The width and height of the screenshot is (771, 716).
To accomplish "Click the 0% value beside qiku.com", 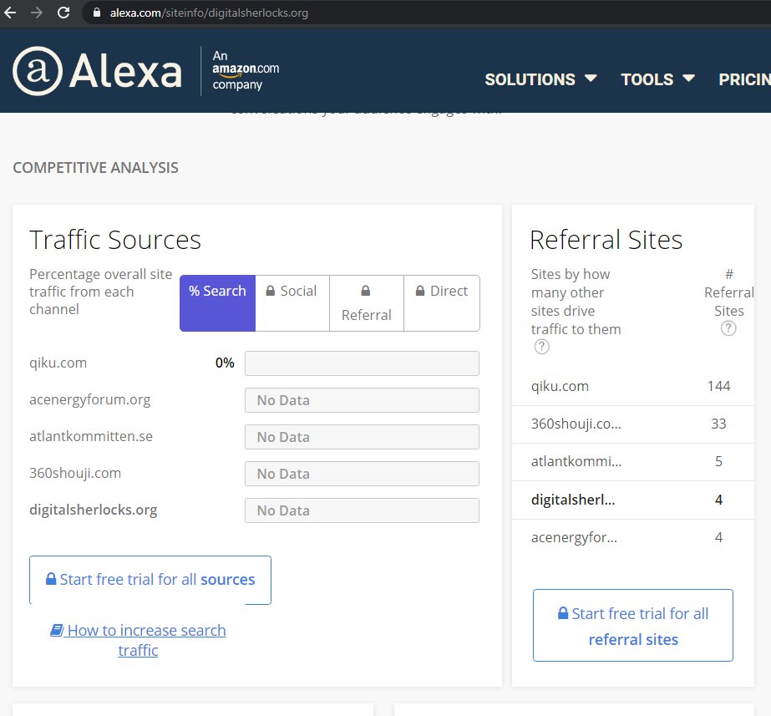I will click(x=225, y=363).
